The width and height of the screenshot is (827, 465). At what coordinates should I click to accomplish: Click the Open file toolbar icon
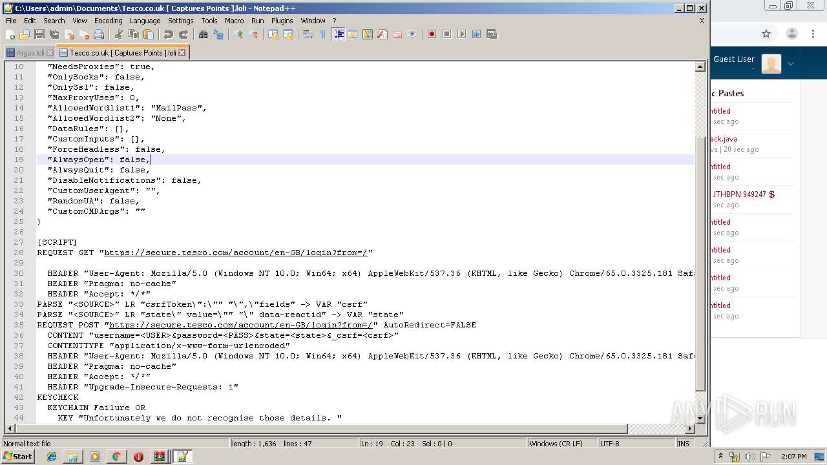[25, 34]
